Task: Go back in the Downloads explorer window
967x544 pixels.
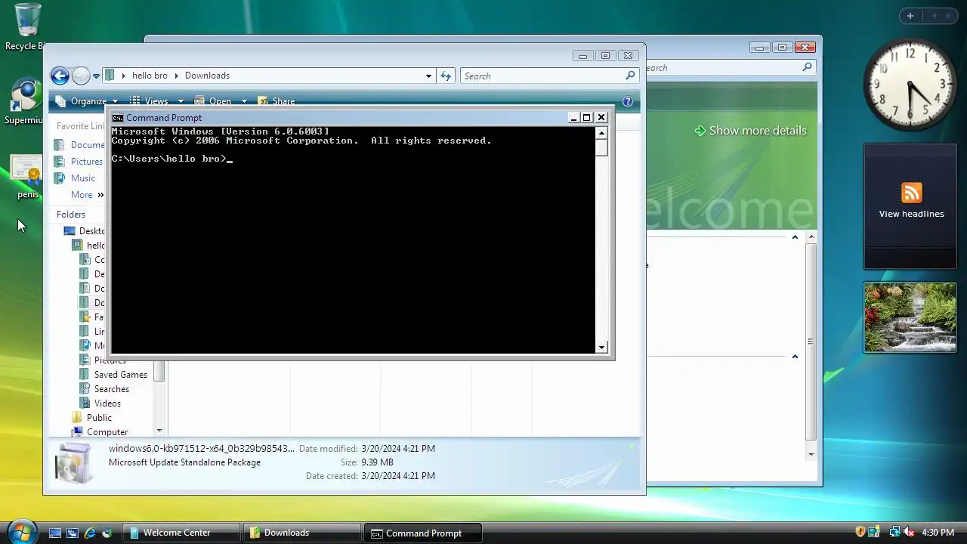Action: click(60, 76)
